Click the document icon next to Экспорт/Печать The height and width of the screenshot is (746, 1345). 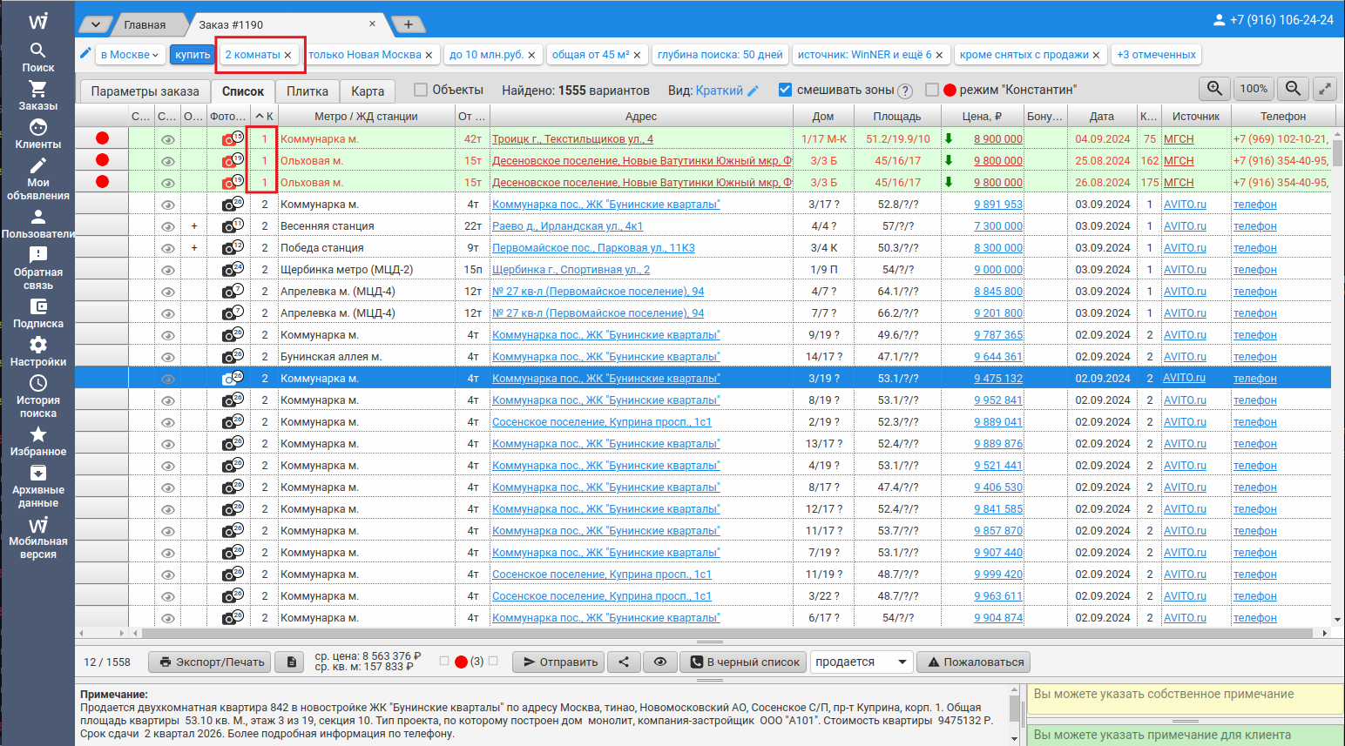pyautogui.click(x=291, y=662)
